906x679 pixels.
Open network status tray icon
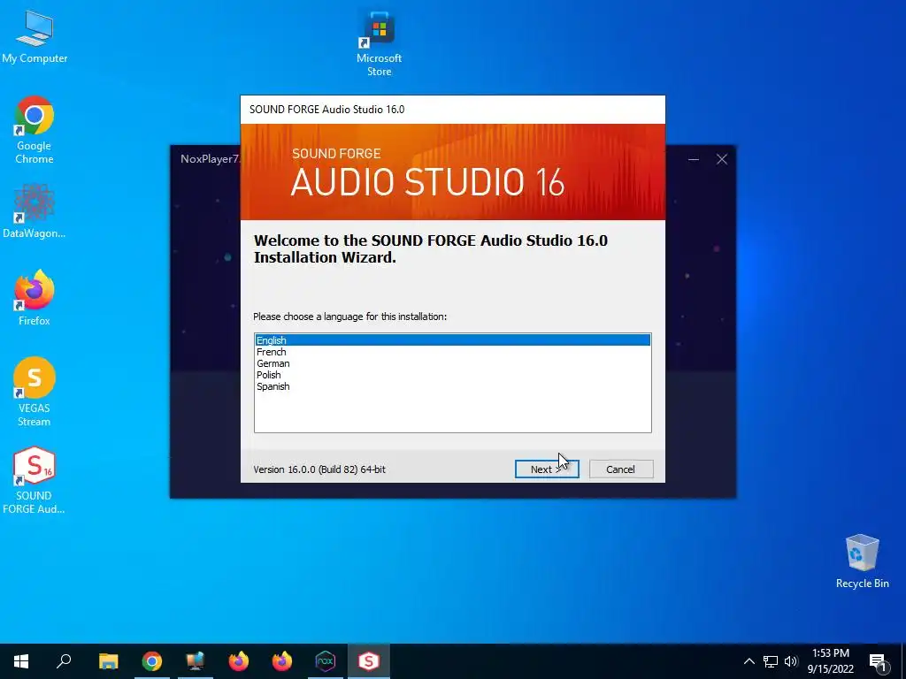(x=771, y=661)
